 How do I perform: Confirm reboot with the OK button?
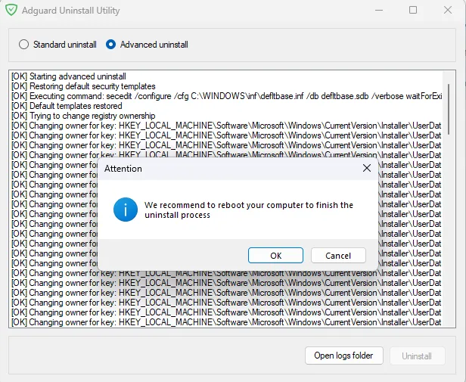click(275, 256)
